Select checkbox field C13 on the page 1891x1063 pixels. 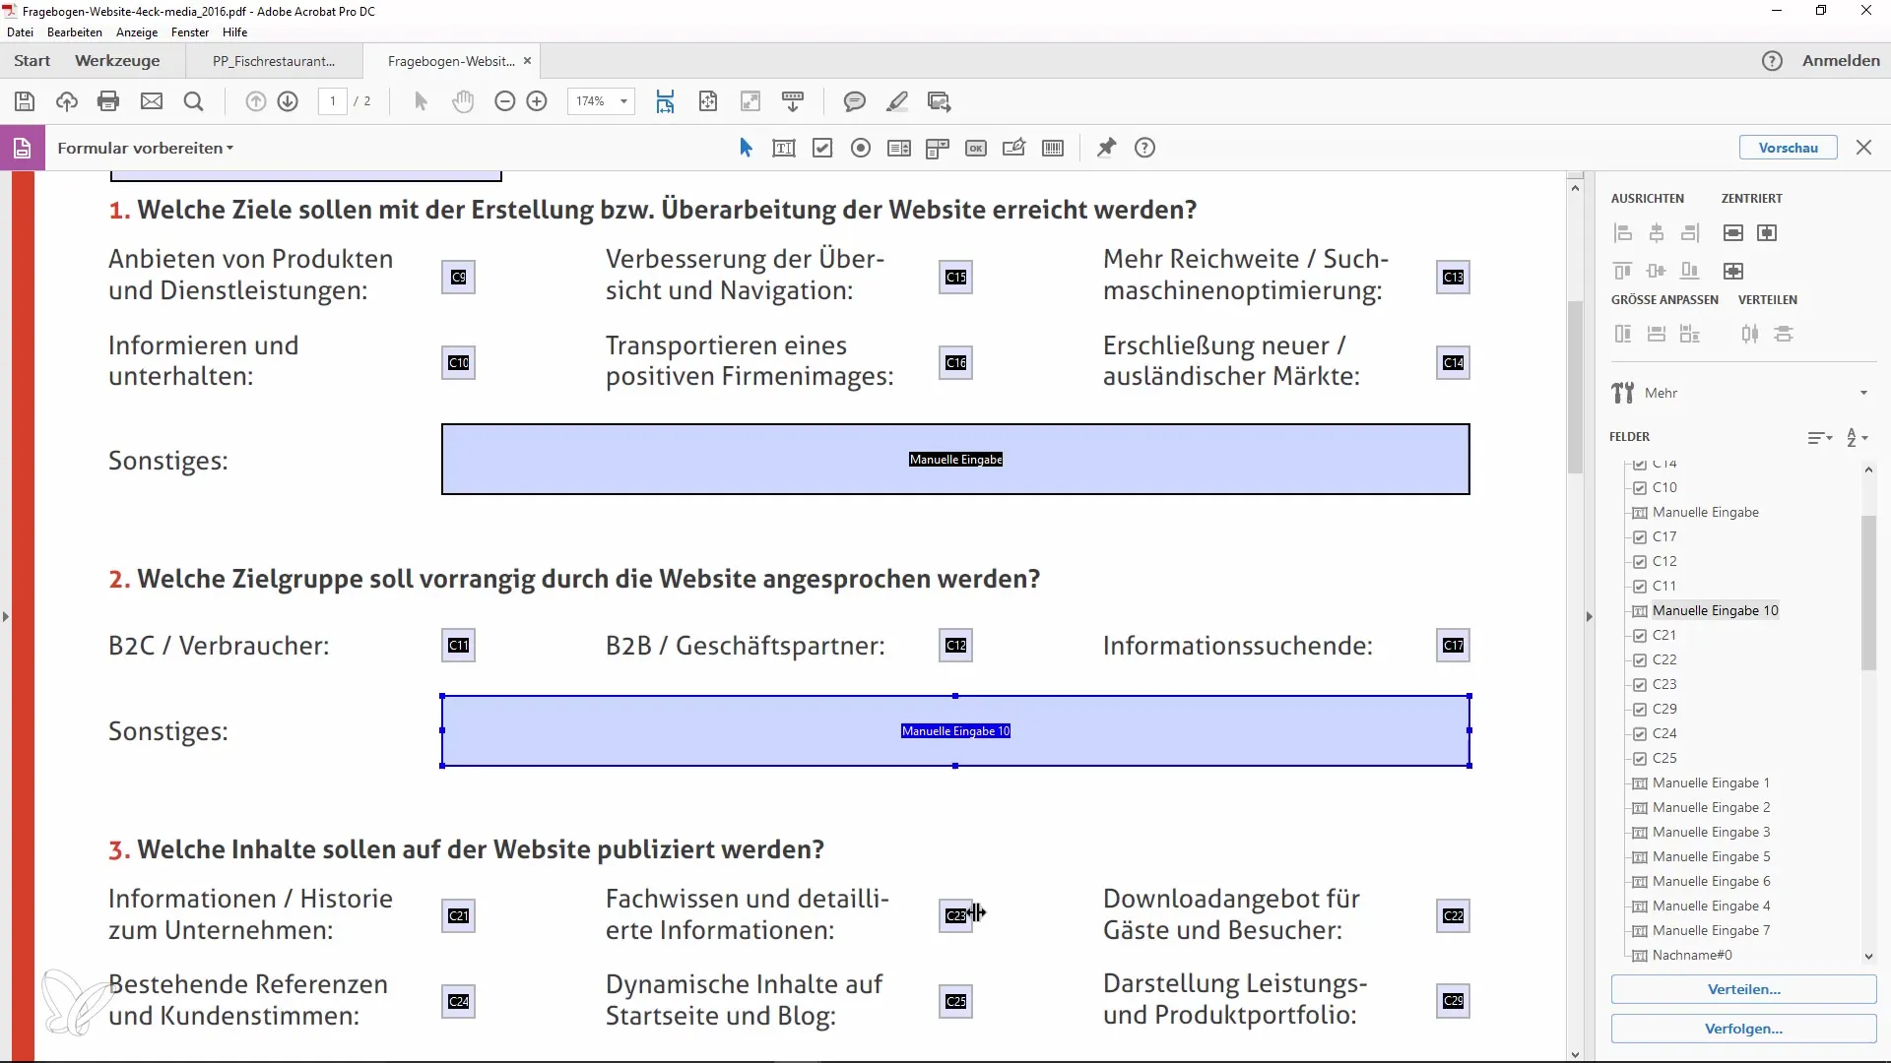(x=1454, y=278)
